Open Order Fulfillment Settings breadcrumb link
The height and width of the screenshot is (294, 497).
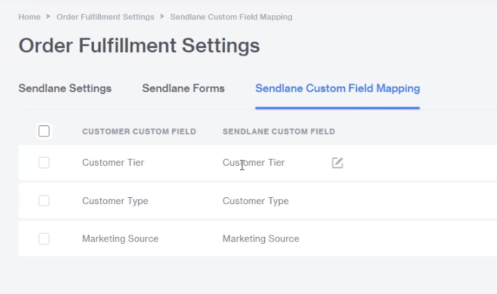[105, 17]
